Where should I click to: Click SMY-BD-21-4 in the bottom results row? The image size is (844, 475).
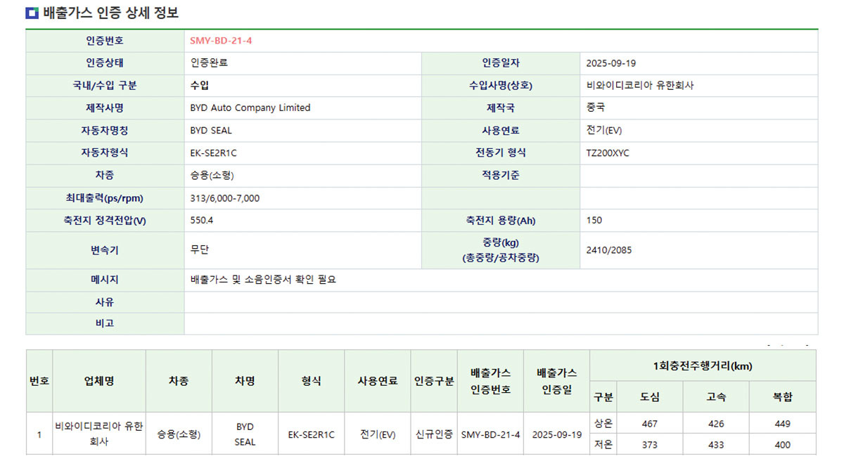(x=490, y=434)
